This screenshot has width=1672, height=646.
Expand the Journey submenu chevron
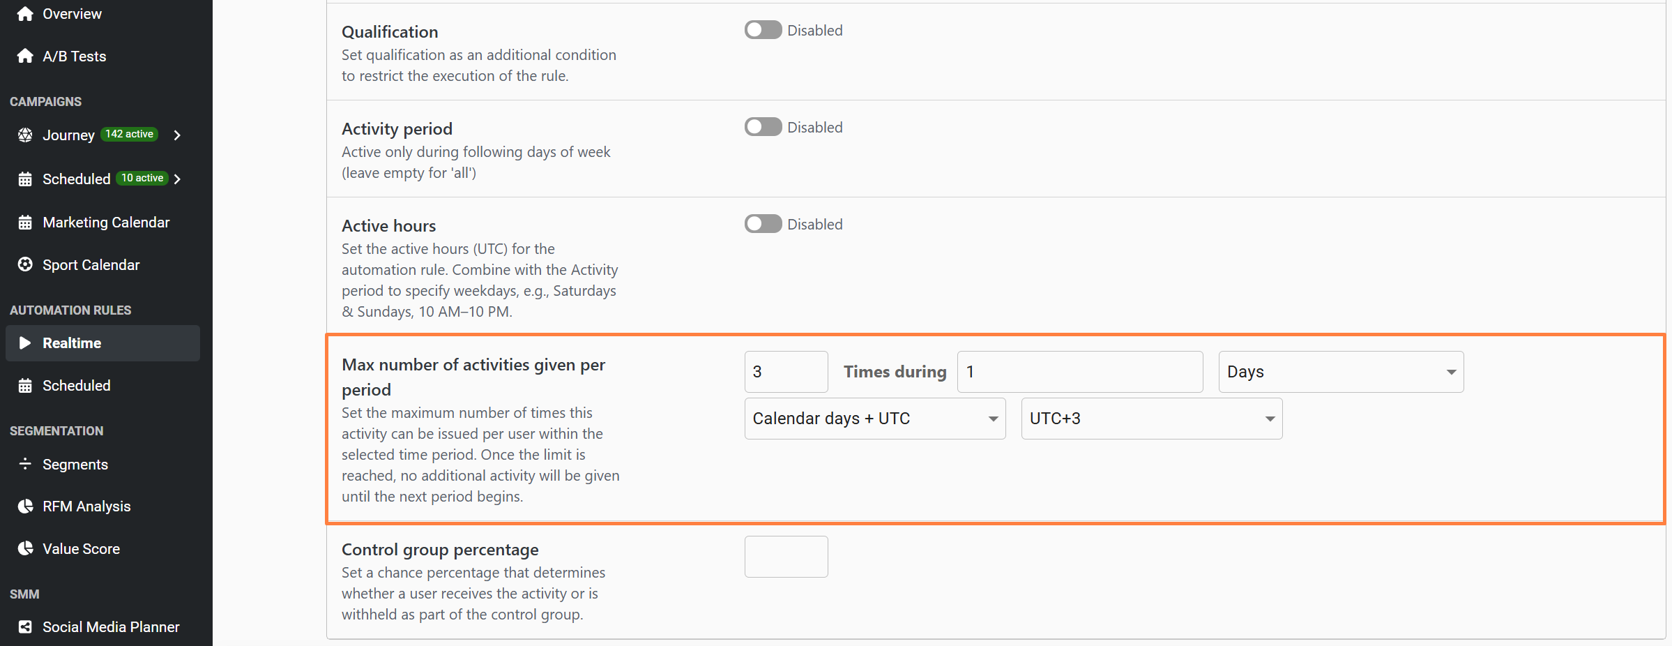point(177,135)
